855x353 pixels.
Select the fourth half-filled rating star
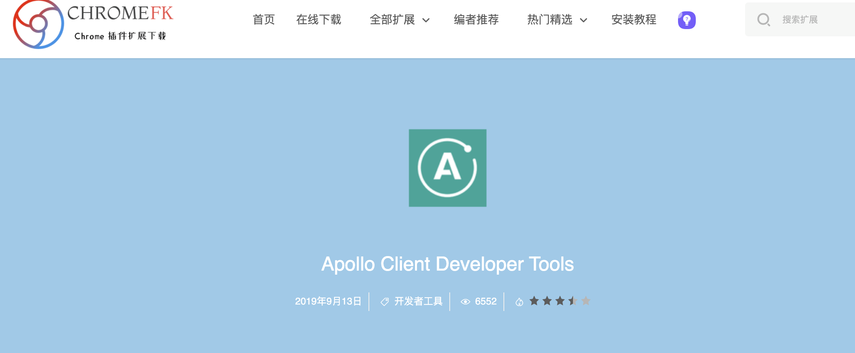pos(573,301)
